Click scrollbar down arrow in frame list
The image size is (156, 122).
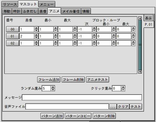coord(140,72)
